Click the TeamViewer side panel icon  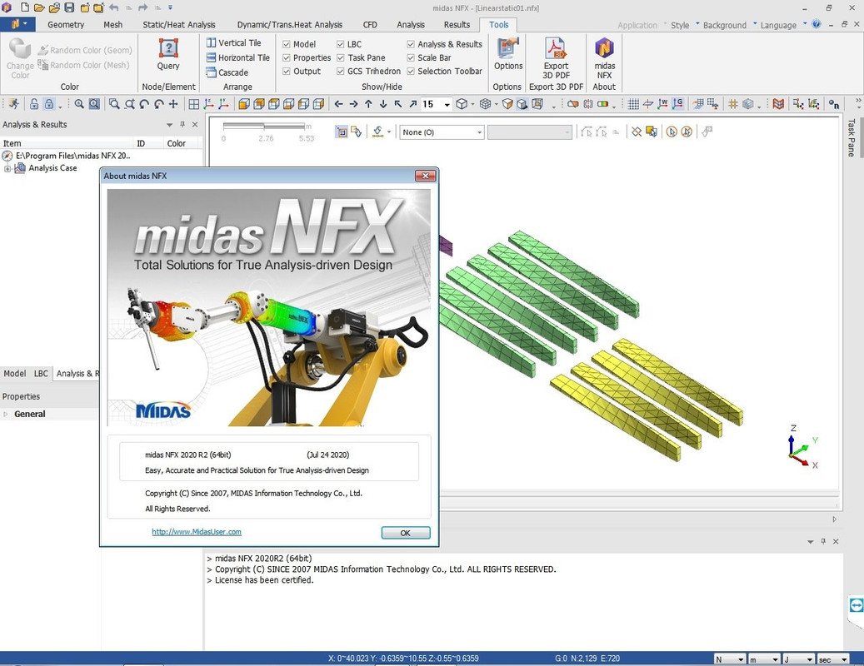pyautogui.click(x=857, y=606)
